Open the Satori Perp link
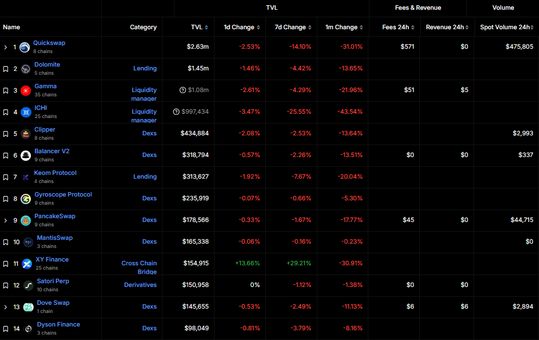The image size is (539, 340). [53, 281]
